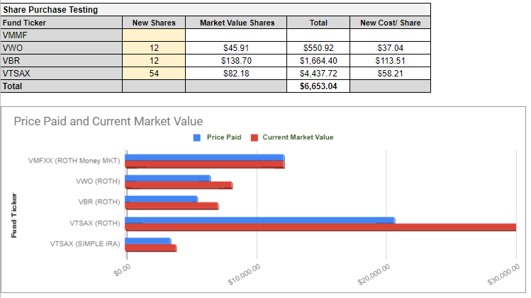Select the VWO new cost cell $37.04
Screen dimensions: 531x298
390,48
